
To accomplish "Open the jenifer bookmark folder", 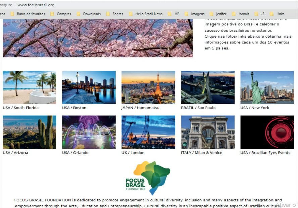I will click(218, 14).
